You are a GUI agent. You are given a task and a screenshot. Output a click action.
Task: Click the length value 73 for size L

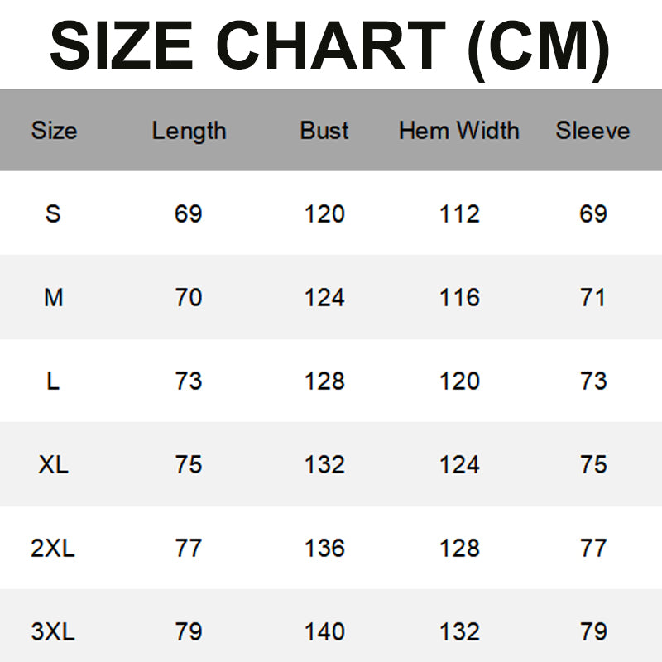click(189, 381)
